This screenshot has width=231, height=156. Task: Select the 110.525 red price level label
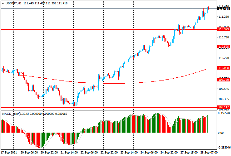coord(224,47)
